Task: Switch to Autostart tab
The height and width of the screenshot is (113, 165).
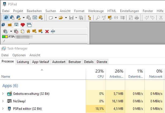Action: click(59, 62)
